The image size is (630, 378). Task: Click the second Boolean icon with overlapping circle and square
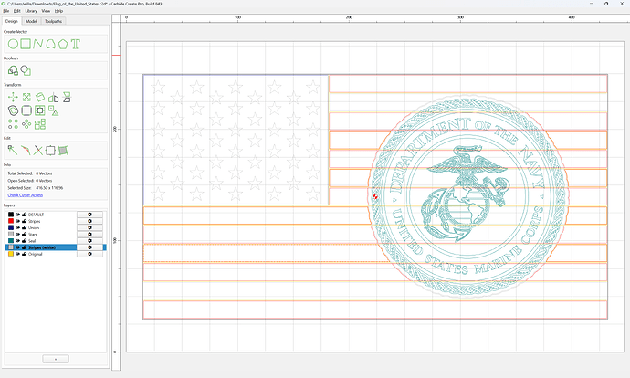(x=26, y=70)
